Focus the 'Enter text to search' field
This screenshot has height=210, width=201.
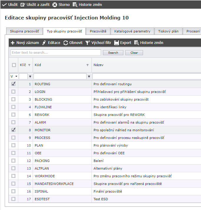pos(56,52)
